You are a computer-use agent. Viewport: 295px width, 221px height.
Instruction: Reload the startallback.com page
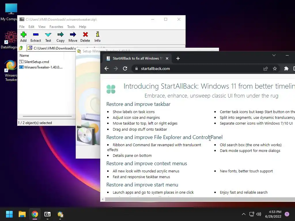125,68
